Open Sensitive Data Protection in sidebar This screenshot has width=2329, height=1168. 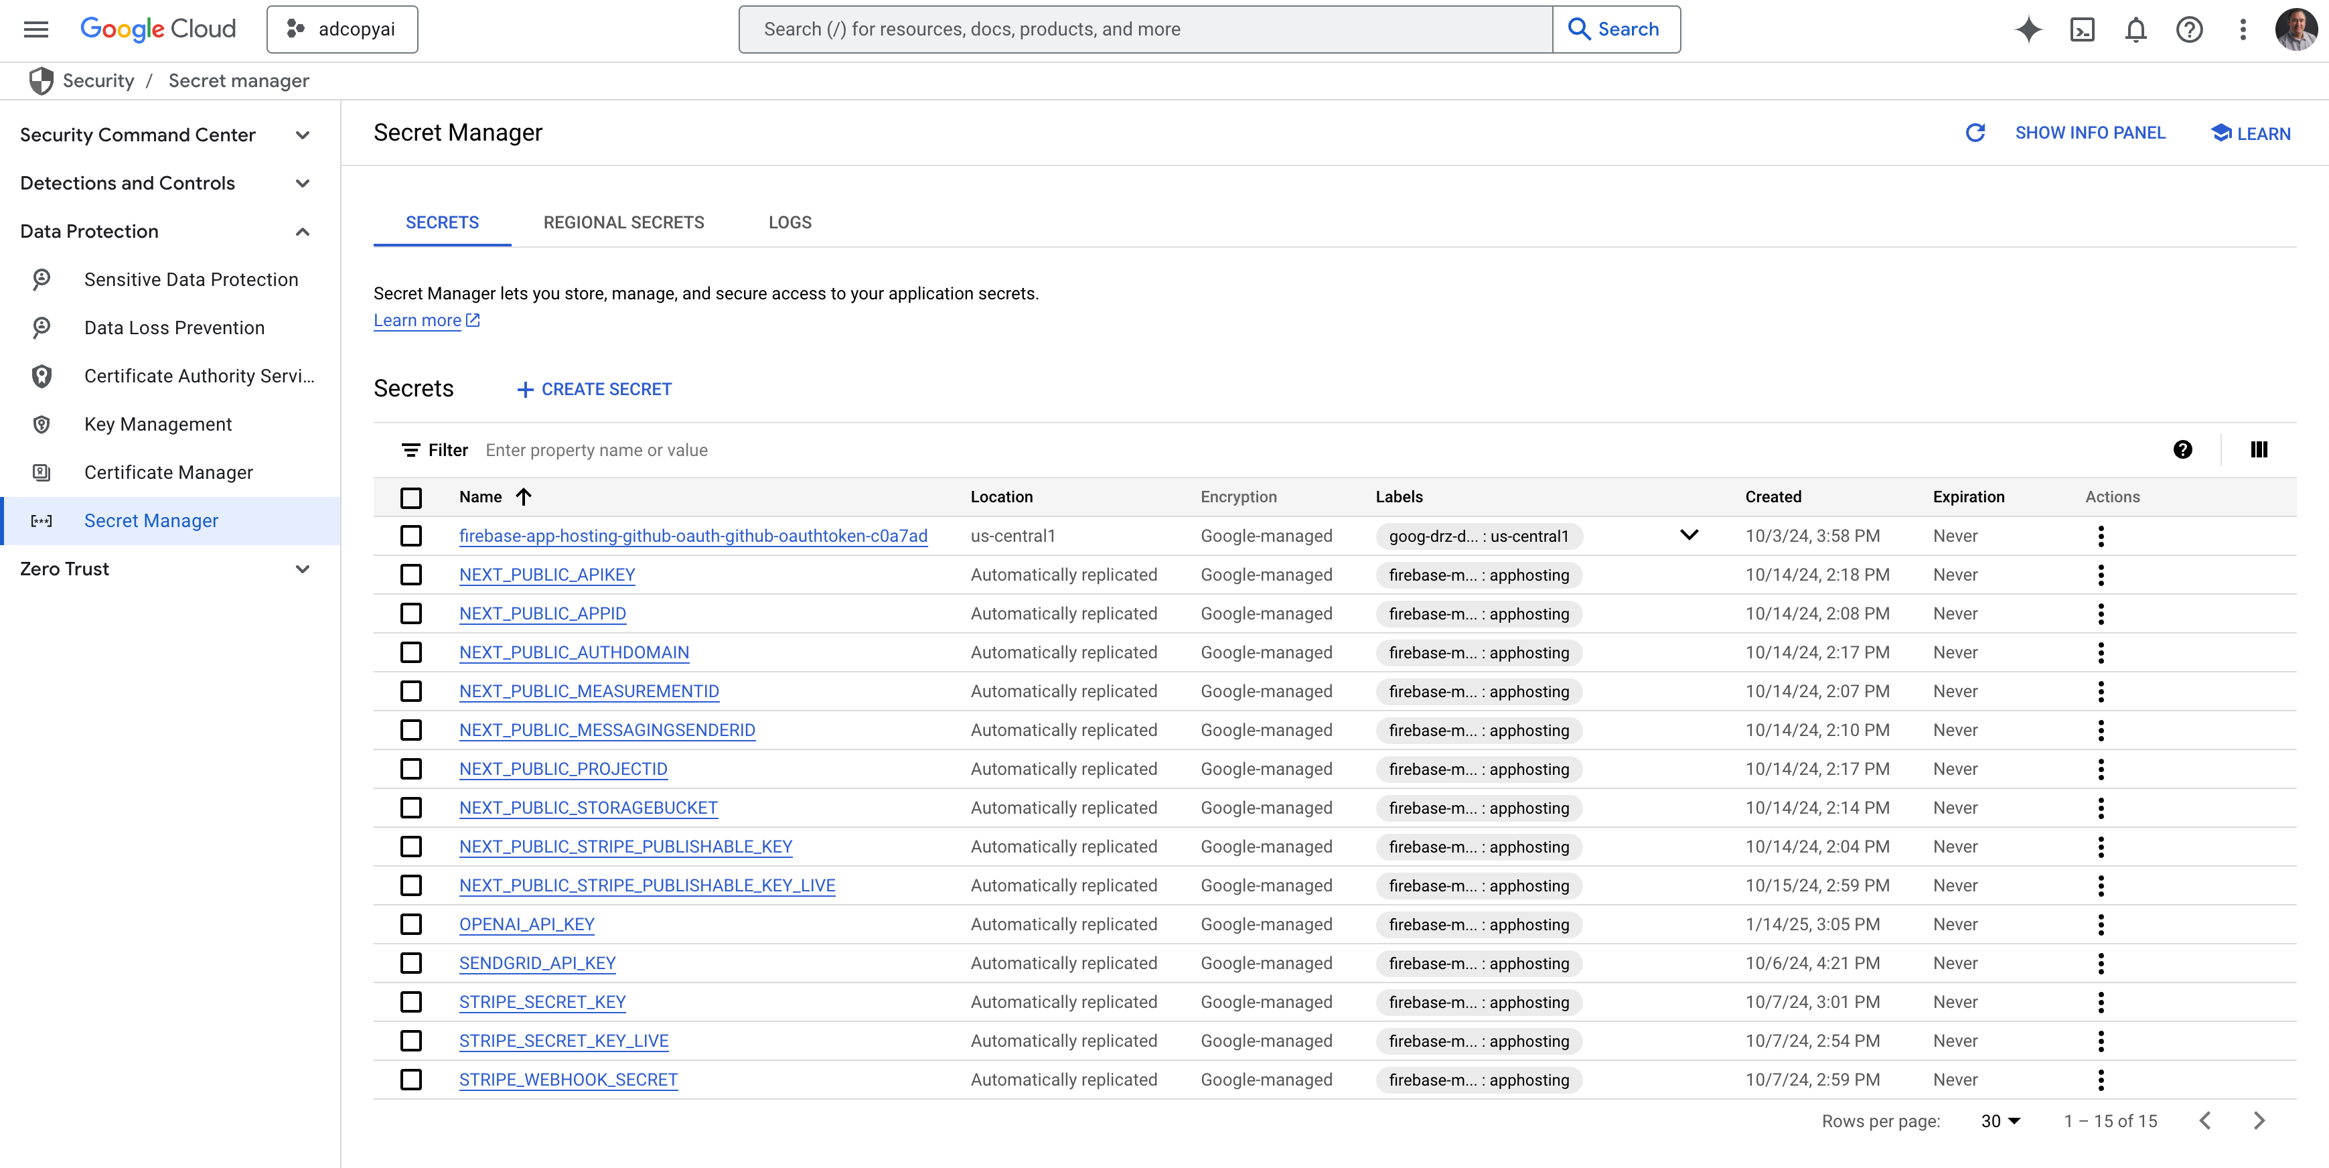coord(169,279)
